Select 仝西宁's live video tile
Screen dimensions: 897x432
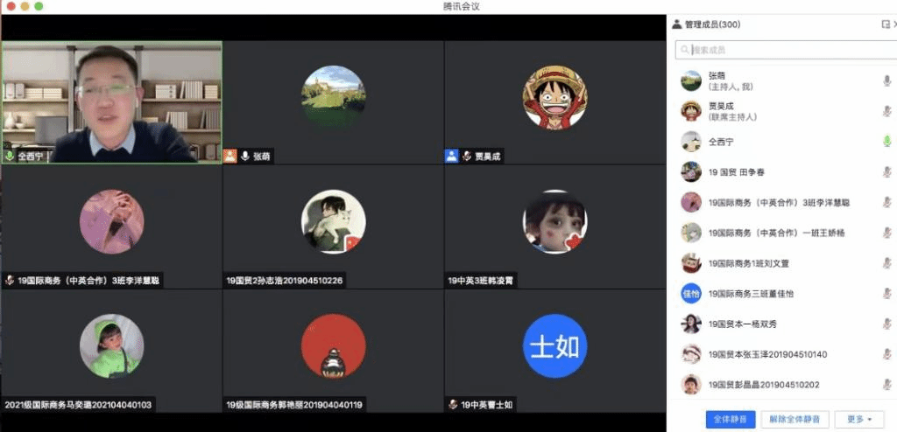111,101
